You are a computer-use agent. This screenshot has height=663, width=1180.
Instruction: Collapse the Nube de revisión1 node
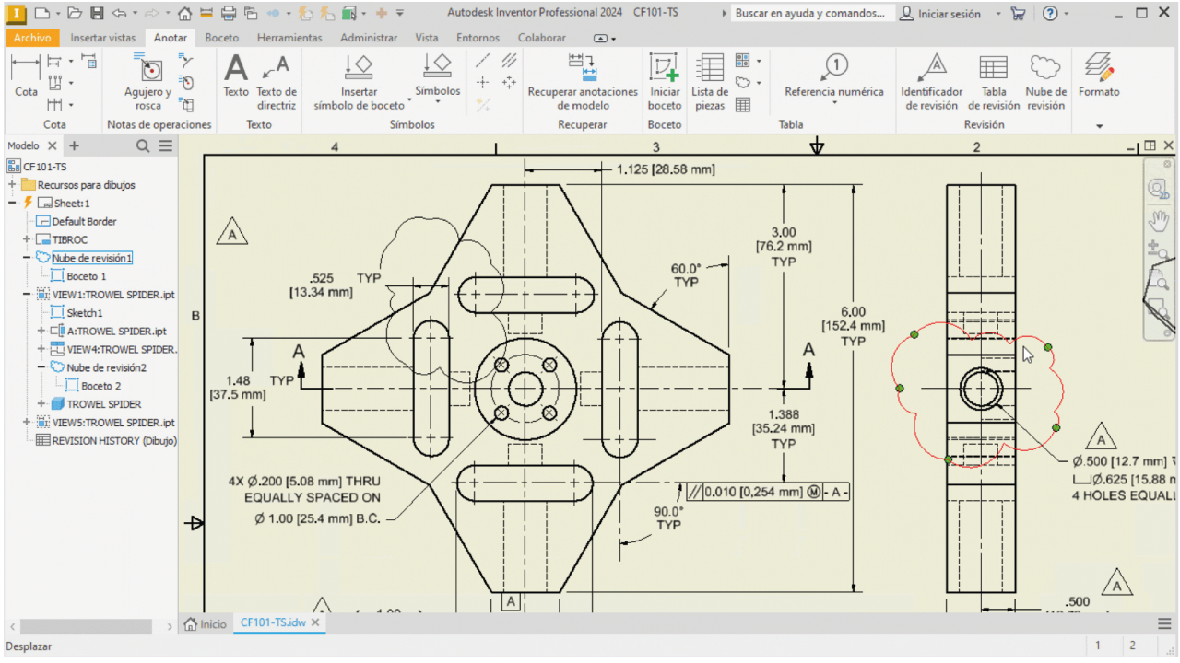click(x=28, y=258)
